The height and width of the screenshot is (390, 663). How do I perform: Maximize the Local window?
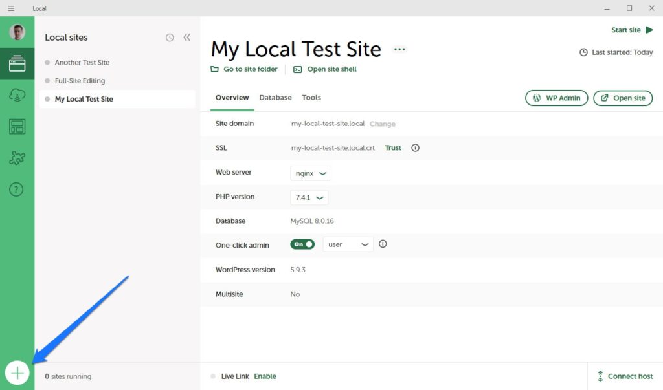click(x=629, y=8)
